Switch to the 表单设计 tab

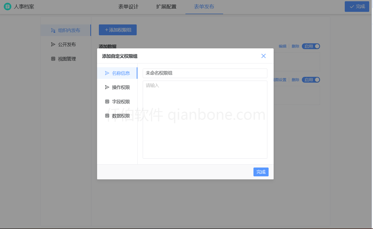[128, 7]
